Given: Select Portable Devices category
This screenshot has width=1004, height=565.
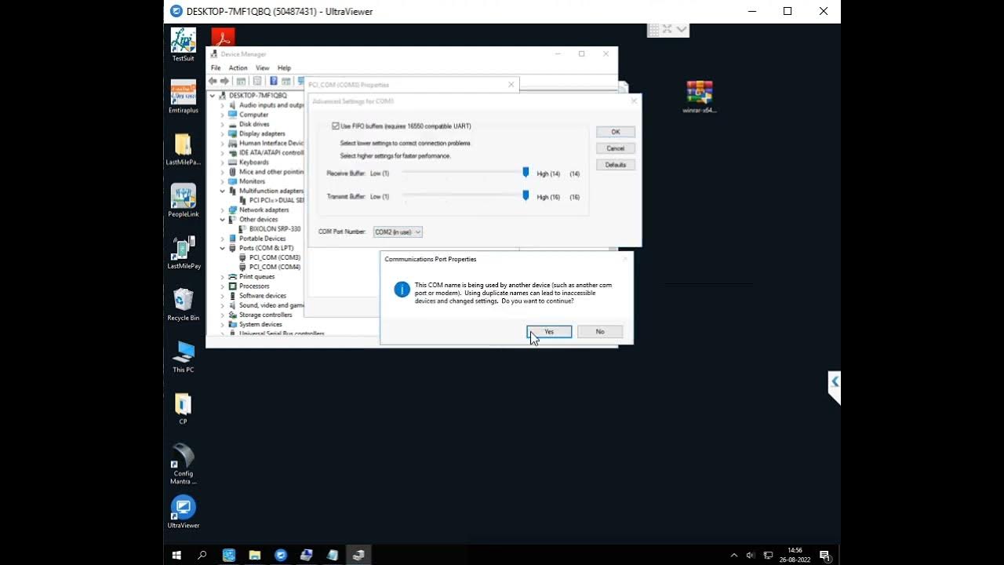Looking at the screenshot, I should [262, 239].
